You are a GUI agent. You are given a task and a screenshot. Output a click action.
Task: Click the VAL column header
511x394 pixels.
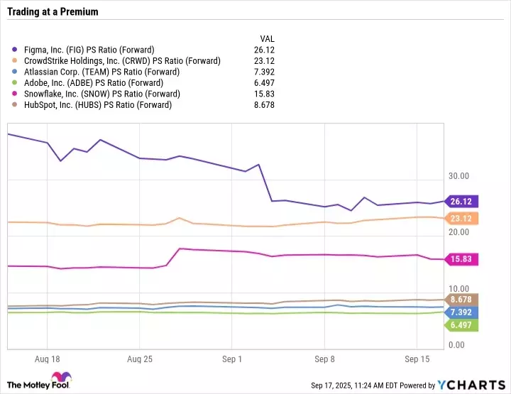[x=267, y=38]
